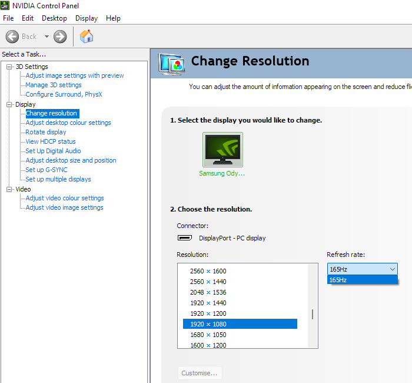Click the Back arrow icon

[12, 37]
